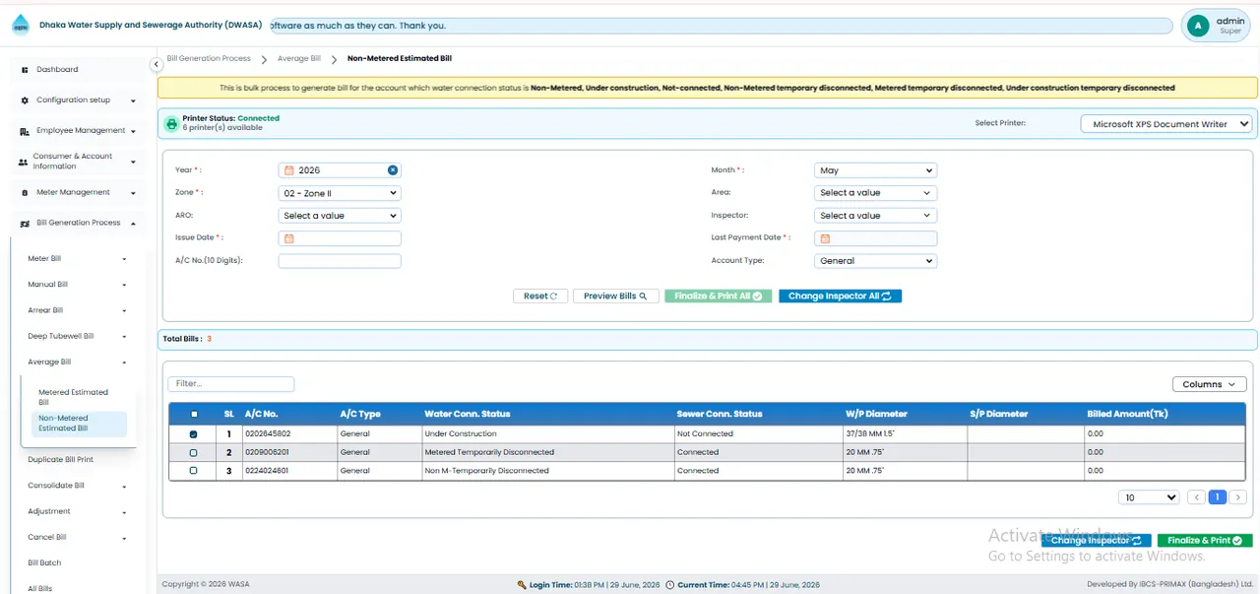Go to the previous page arrow
The image size is (1260, 594).
tap(1196, 497)
